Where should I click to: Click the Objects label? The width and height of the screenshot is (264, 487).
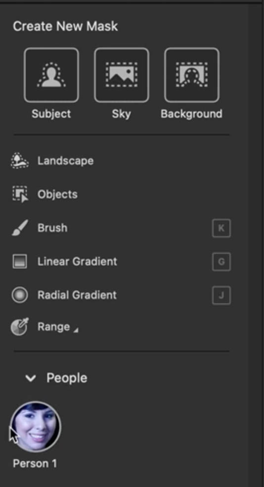click(57, 195)
